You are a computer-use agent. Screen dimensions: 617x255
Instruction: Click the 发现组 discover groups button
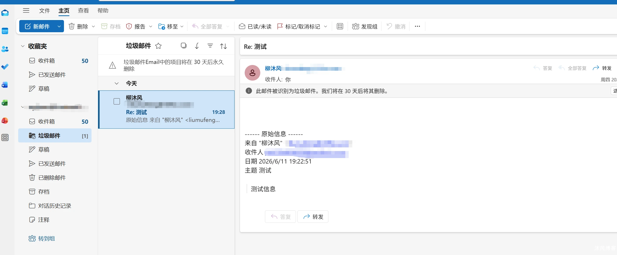click(365, 26)
